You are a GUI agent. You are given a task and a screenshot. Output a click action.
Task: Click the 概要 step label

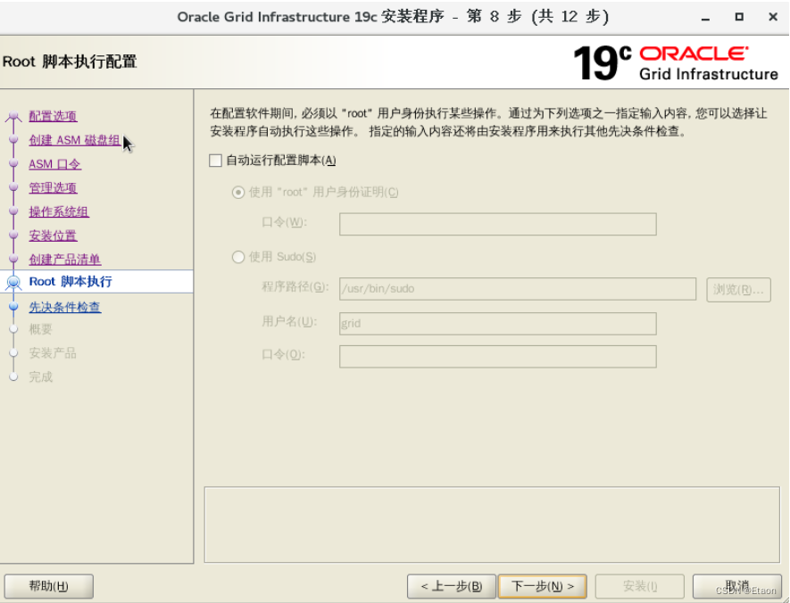(41, 329)
